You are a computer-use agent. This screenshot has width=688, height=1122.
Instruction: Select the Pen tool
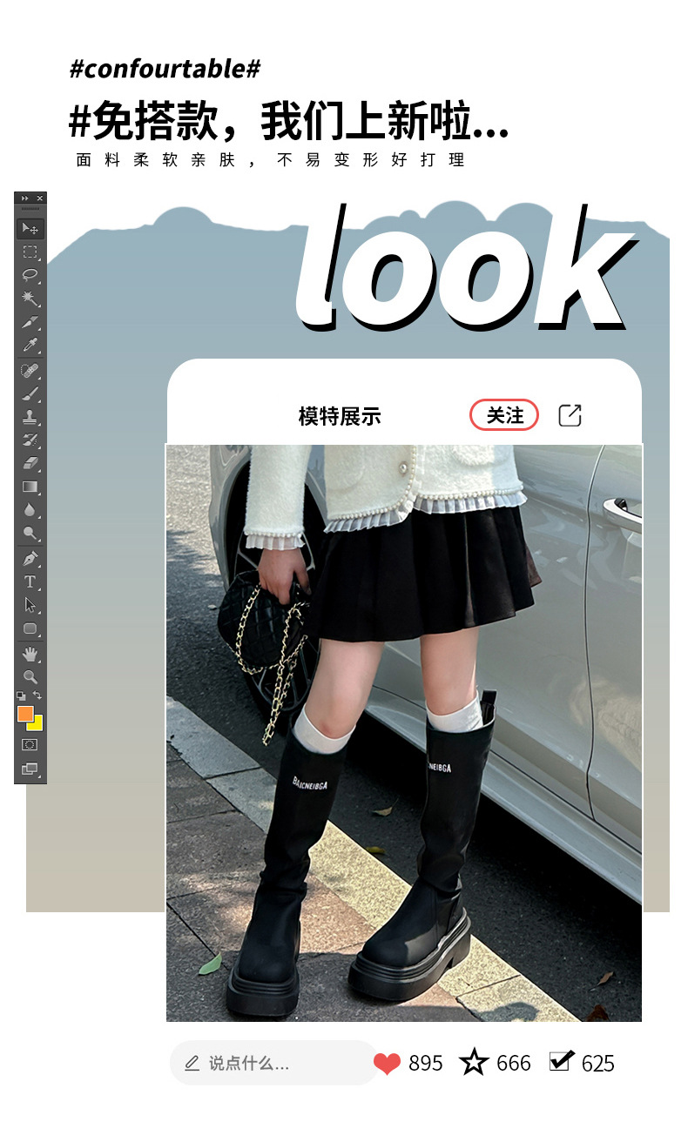click(30, 558)
